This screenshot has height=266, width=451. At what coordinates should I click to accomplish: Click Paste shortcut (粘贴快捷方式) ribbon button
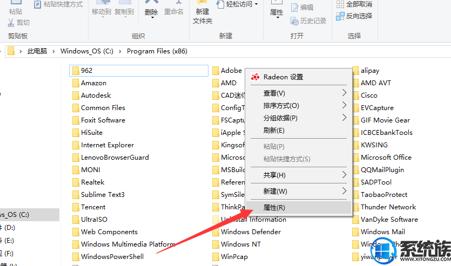[58, 4]
